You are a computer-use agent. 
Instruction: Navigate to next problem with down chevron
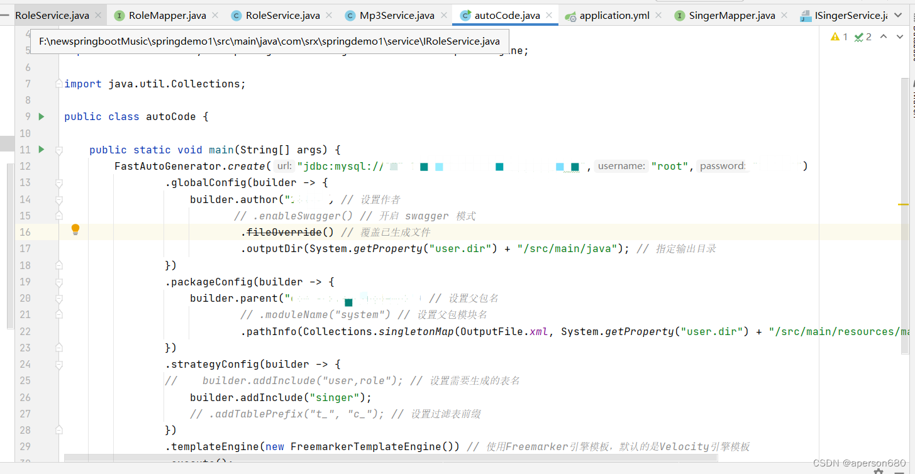pos(899,36)
